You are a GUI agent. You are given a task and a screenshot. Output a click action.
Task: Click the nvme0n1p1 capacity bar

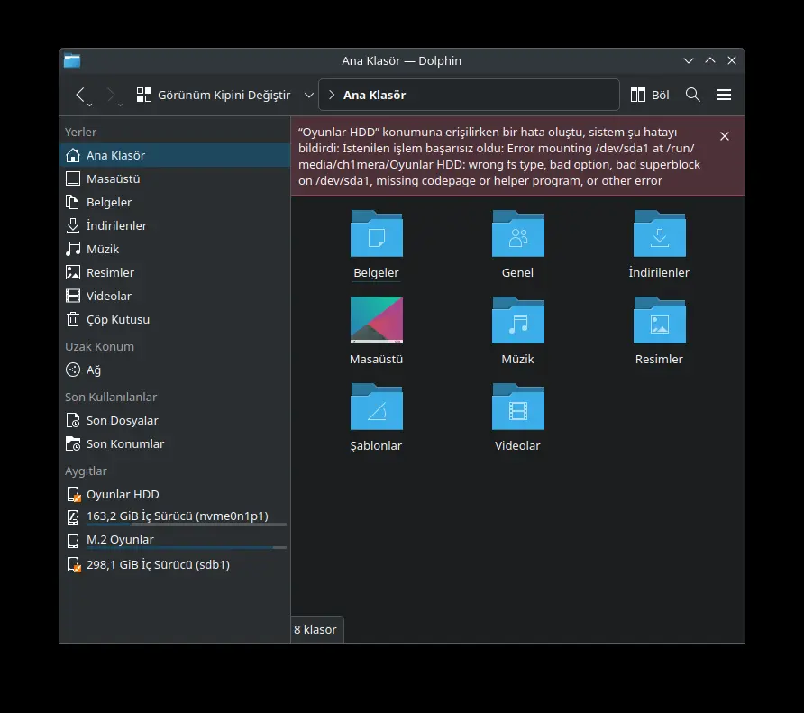[187, 525]
